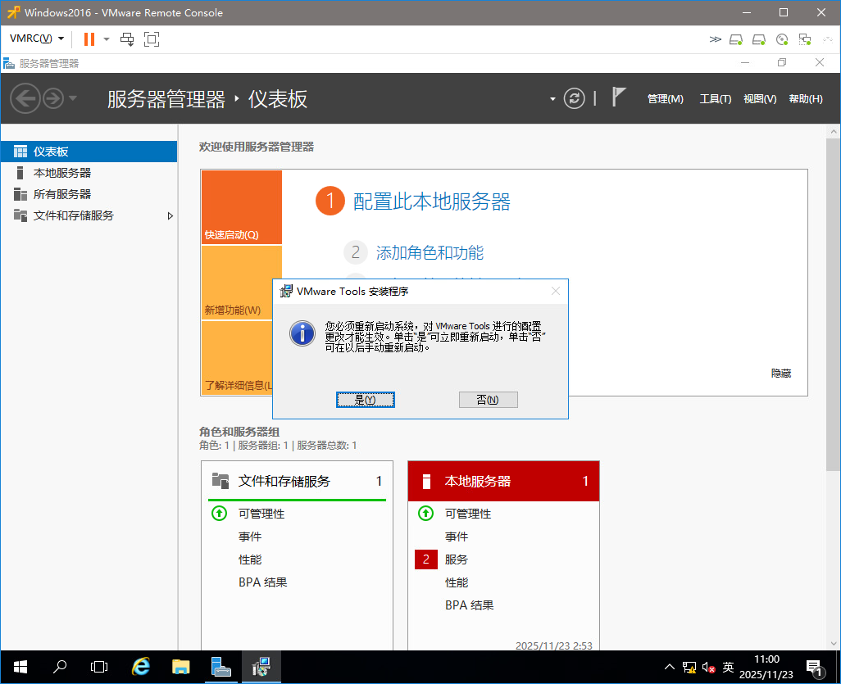This screenshot has height=684, width=841.
Task: Click the CD/DVD drive device icon
Action: pos(782,39)
